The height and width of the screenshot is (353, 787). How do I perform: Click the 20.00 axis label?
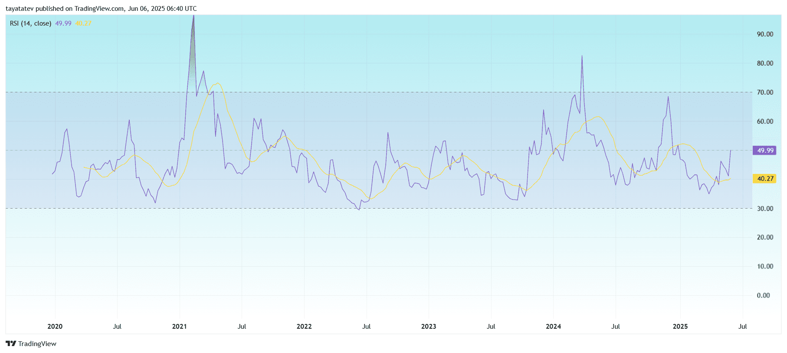pos(765,237)
